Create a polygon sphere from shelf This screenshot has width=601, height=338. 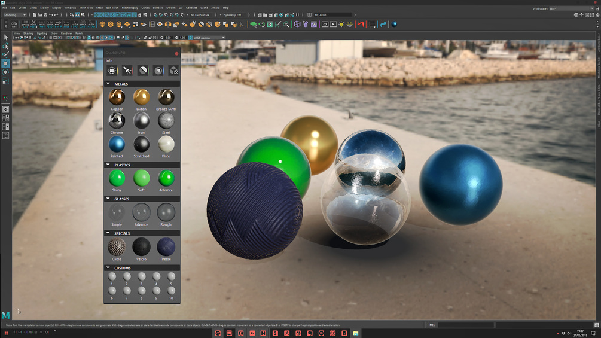pyautogui.click(x=102, y=24)
